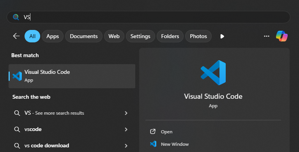The width and height of the screenshot is (299, 152).
Task: Switch to the Documents filter tab
Action: click(84, 36)
